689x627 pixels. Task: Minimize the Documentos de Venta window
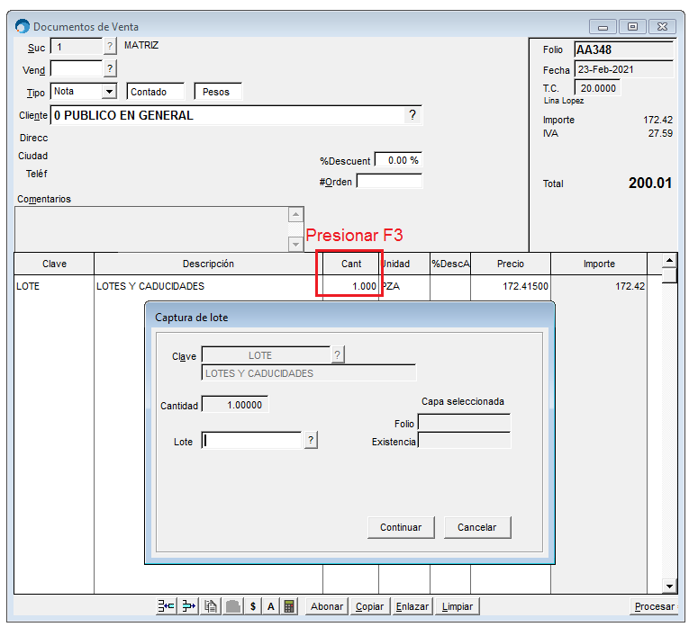click(x=603, y=27)
